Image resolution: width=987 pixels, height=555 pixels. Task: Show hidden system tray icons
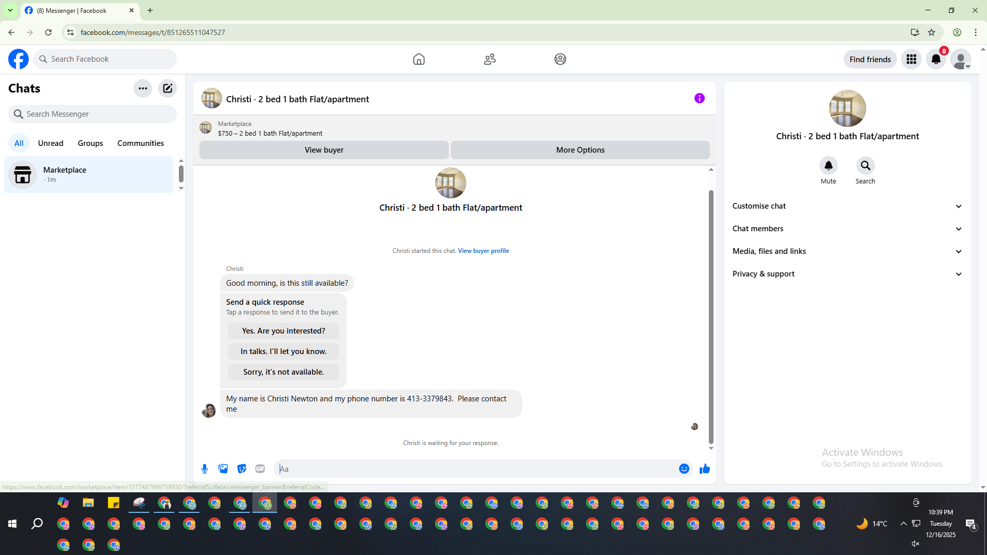(x=904, y=524)
